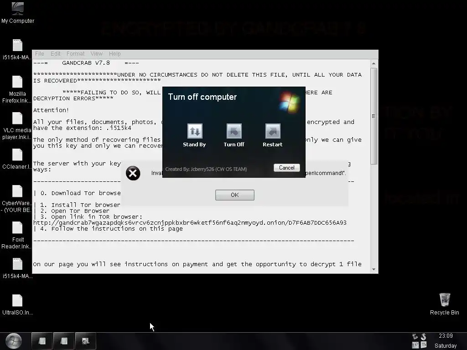The image size is (467, 350).
Task: Click 'Created By: Jcberry526 (CW OS TEAM)' text
Action: click(x=206, y=169)
